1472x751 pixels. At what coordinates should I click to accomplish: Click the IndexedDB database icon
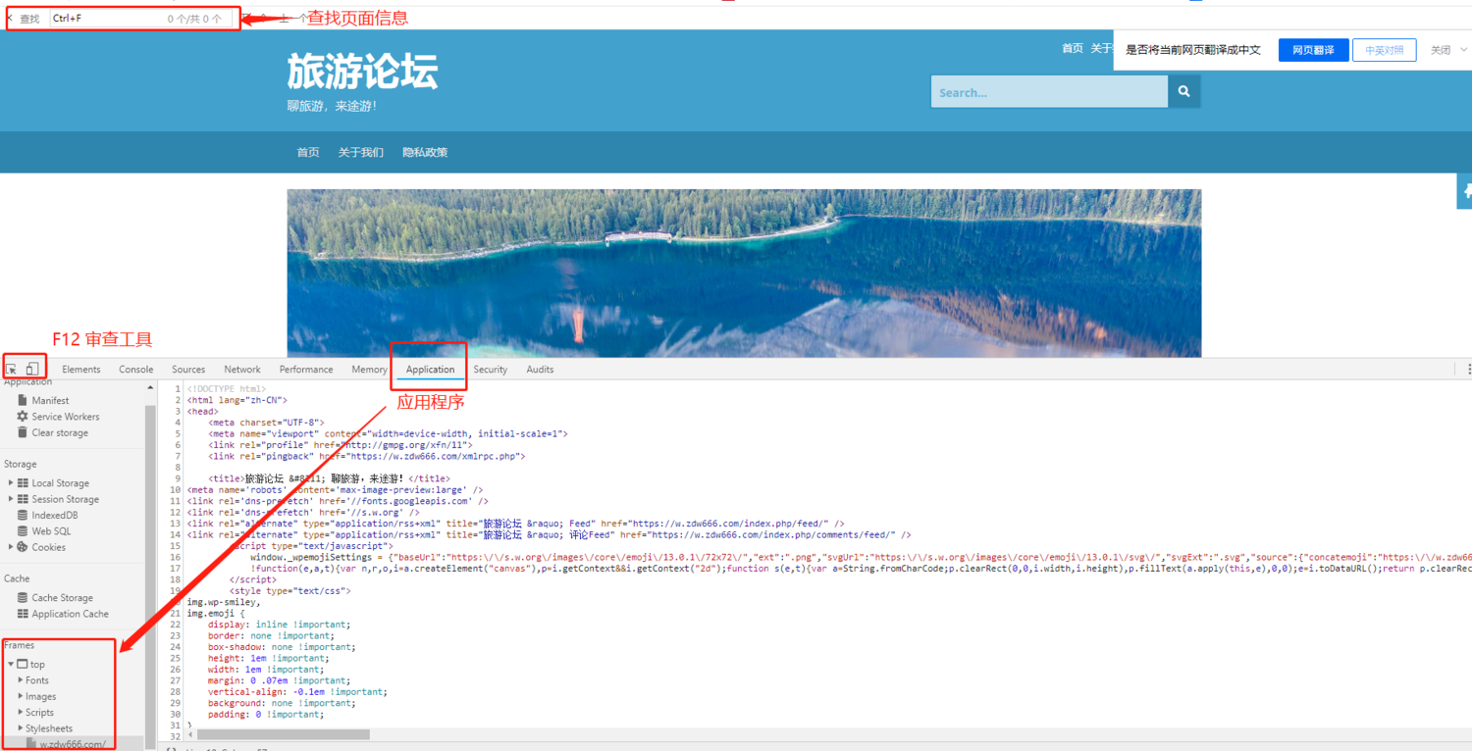[23, 515]
